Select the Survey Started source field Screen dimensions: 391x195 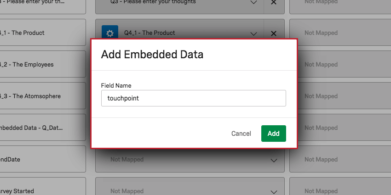41,191
